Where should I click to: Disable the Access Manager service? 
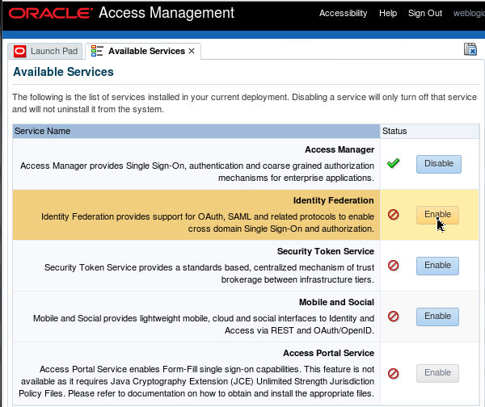438,164
